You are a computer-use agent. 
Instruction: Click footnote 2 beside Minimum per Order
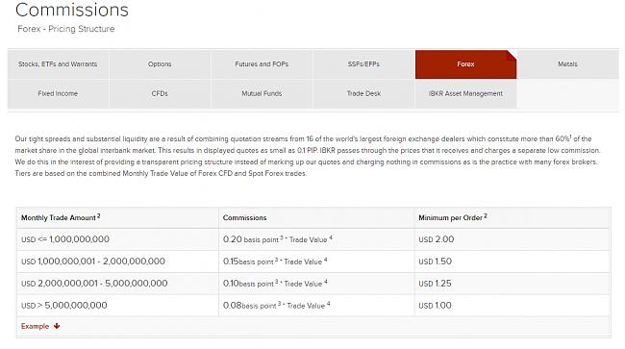pos(486,215)
